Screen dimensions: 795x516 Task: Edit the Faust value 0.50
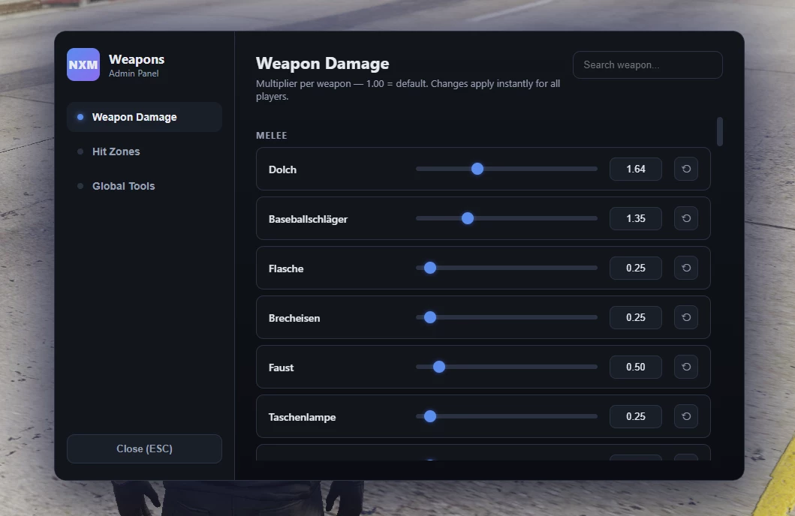(x=636, y=367)
